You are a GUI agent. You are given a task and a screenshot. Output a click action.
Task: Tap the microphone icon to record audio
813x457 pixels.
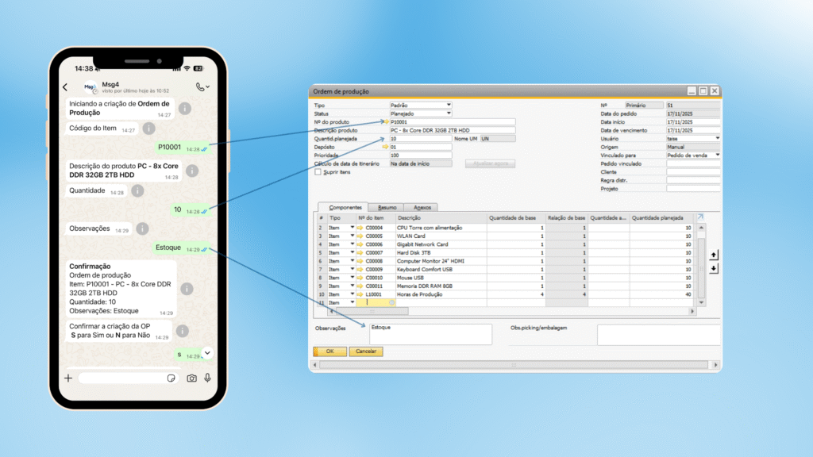208,378
